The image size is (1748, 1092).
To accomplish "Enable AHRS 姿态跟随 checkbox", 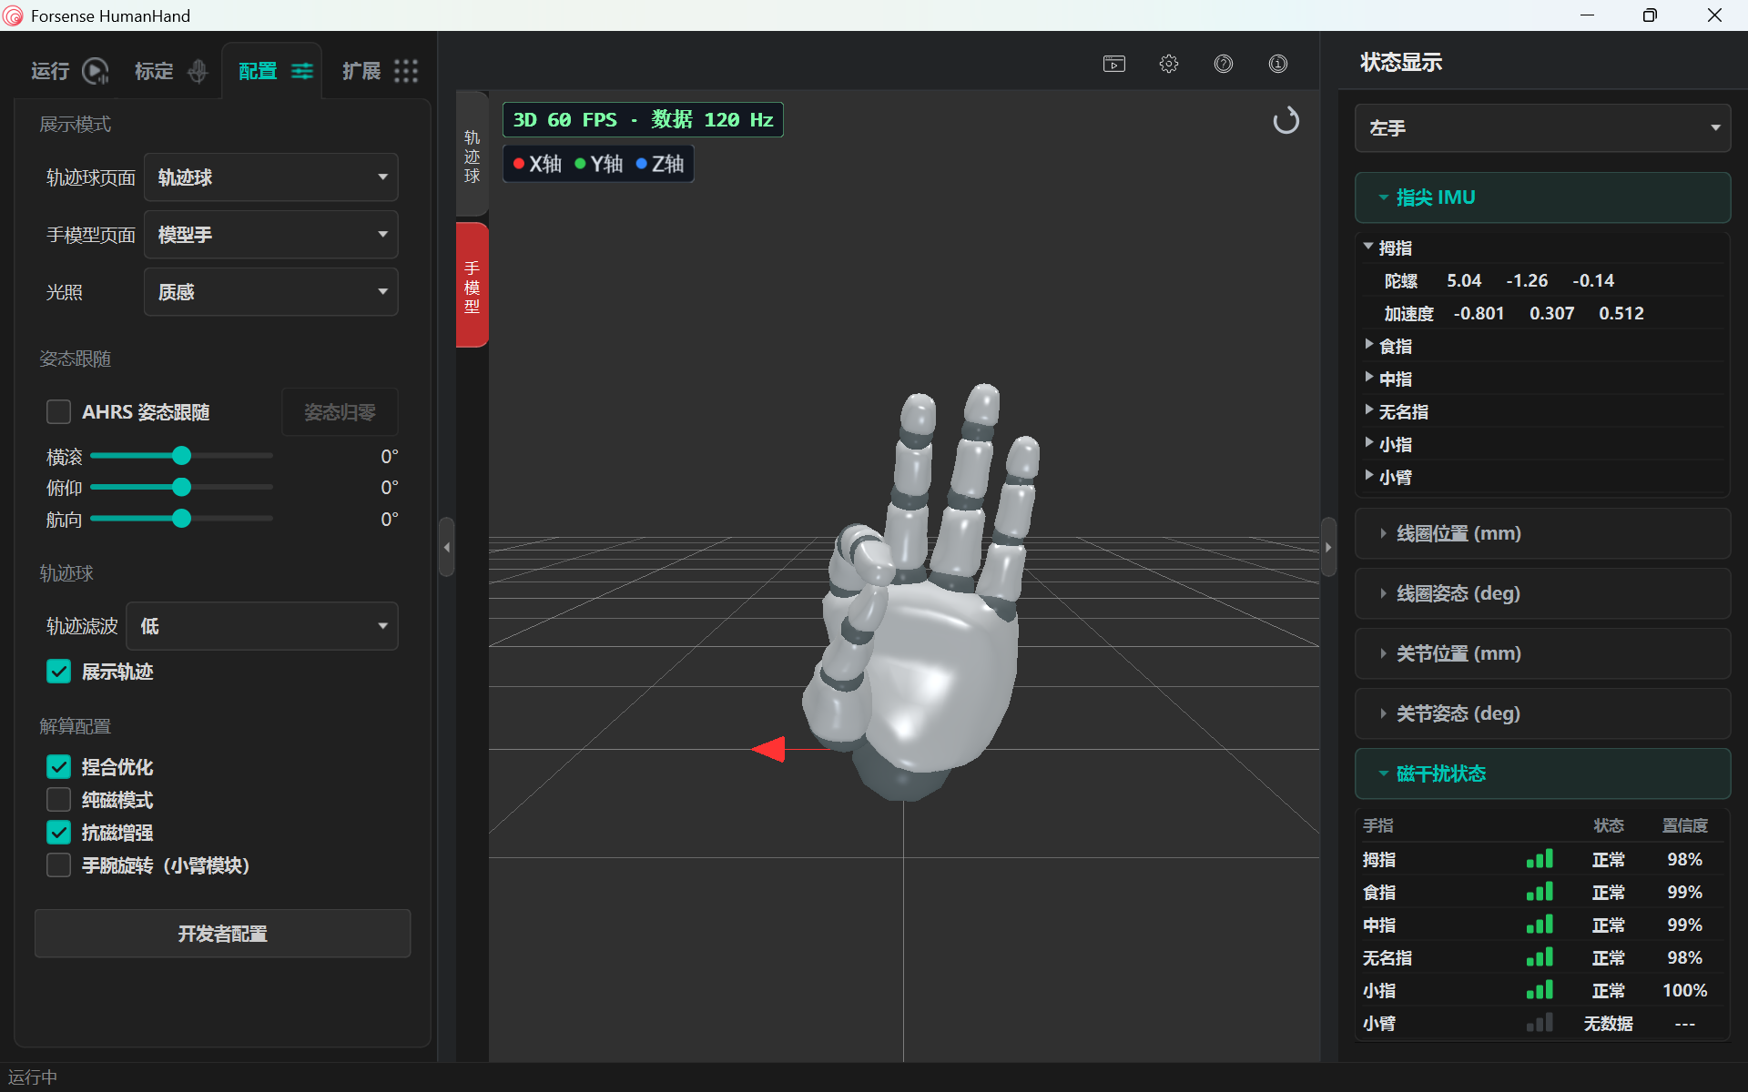I will (59, 412).
